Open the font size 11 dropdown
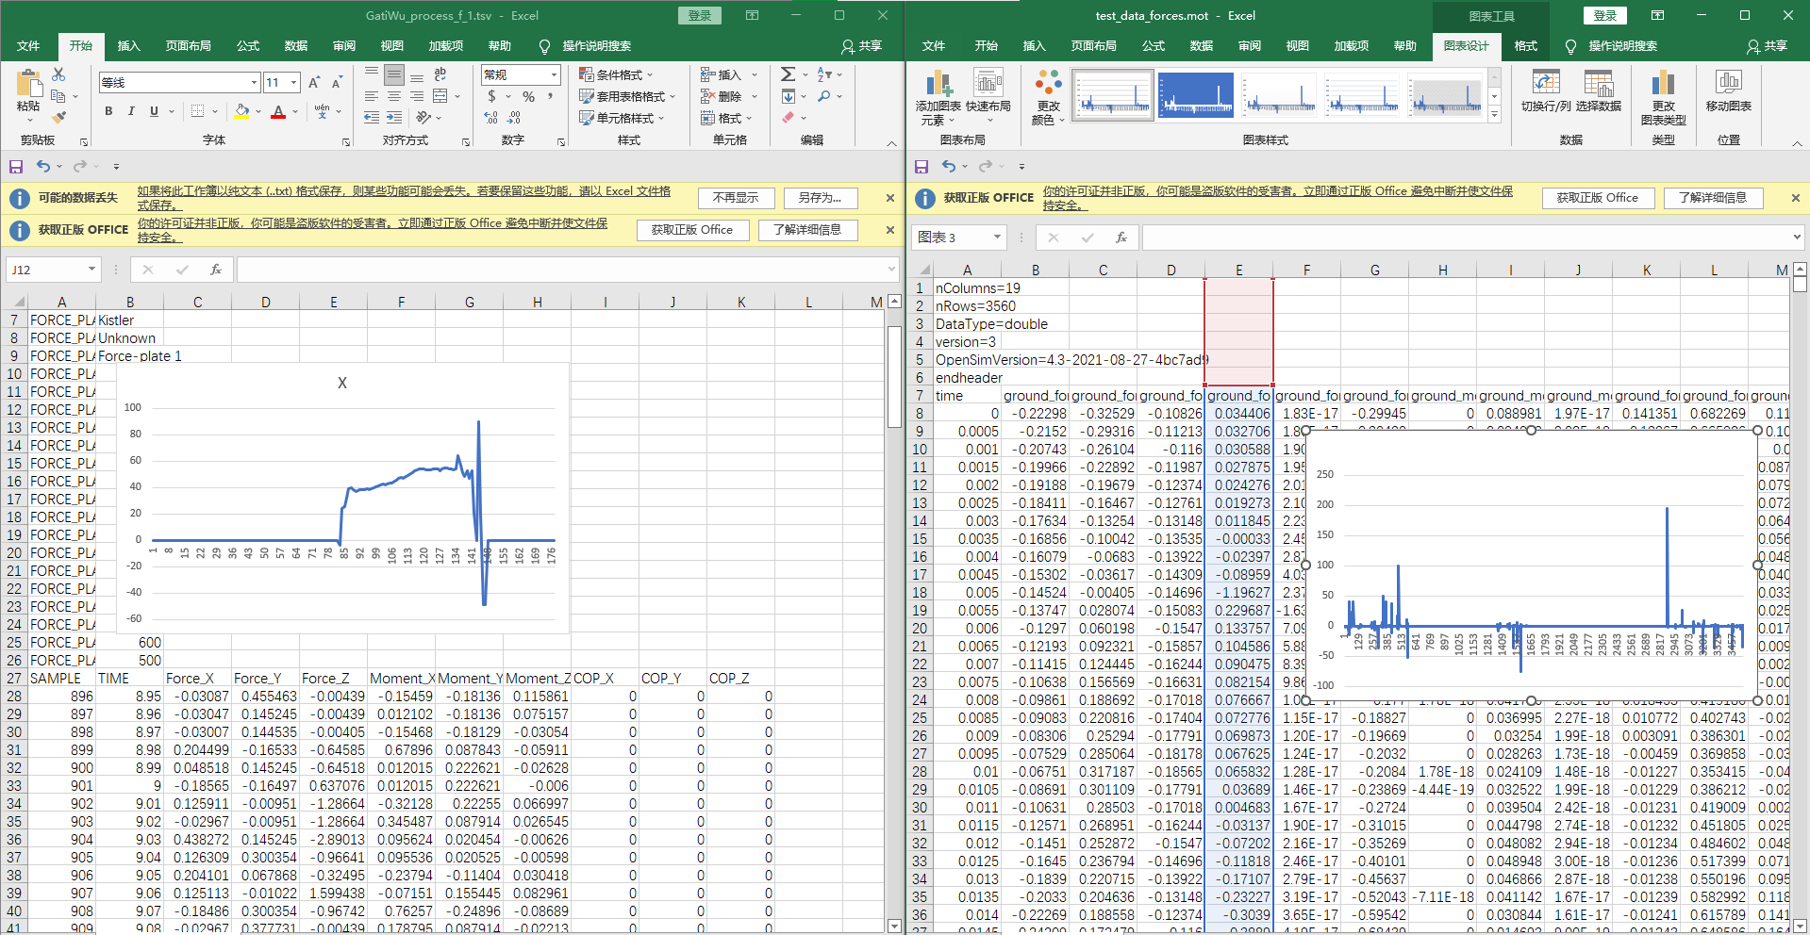This screenshot has width=1810, height=935. coord(293,83)
